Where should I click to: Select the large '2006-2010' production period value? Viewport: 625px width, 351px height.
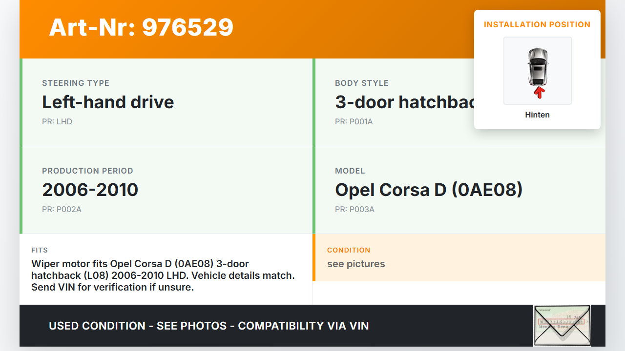[90, 190]
